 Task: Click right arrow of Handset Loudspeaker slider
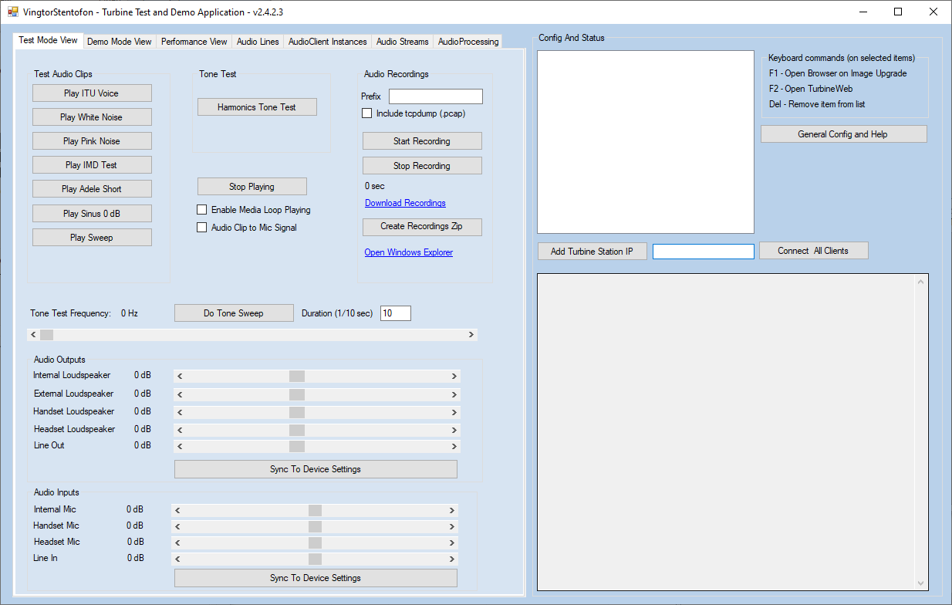coord(454,413)
